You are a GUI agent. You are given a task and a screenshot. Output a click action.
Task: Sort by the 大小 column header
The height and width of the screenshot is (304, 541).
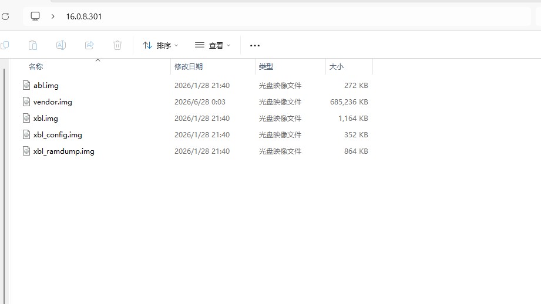pos(337,66)
